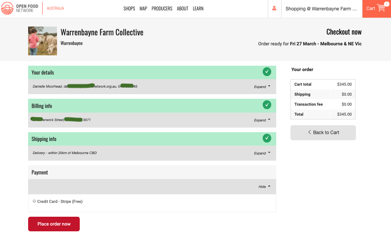Open the shopping cart icon
This screenshot has width=391, height=244.
coord(381,8)
